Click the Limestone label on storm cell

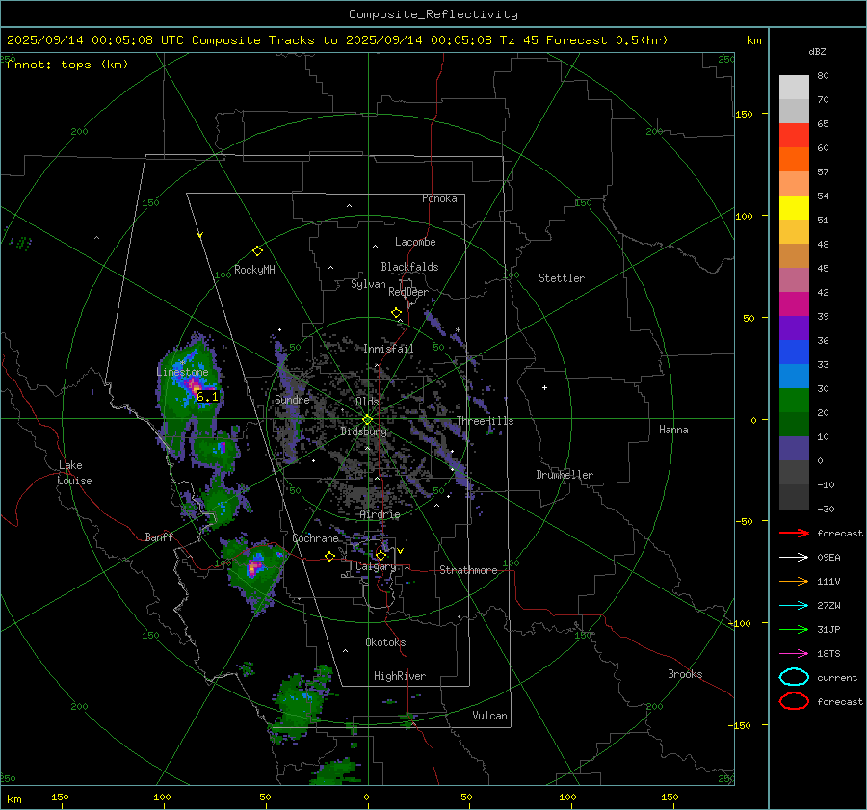pos(182,372)
